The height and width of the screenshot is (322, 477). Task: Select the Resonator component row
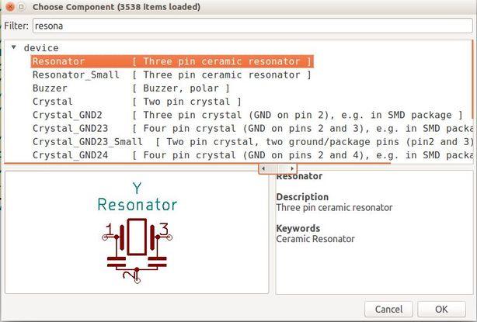click(x=172, y=61)
